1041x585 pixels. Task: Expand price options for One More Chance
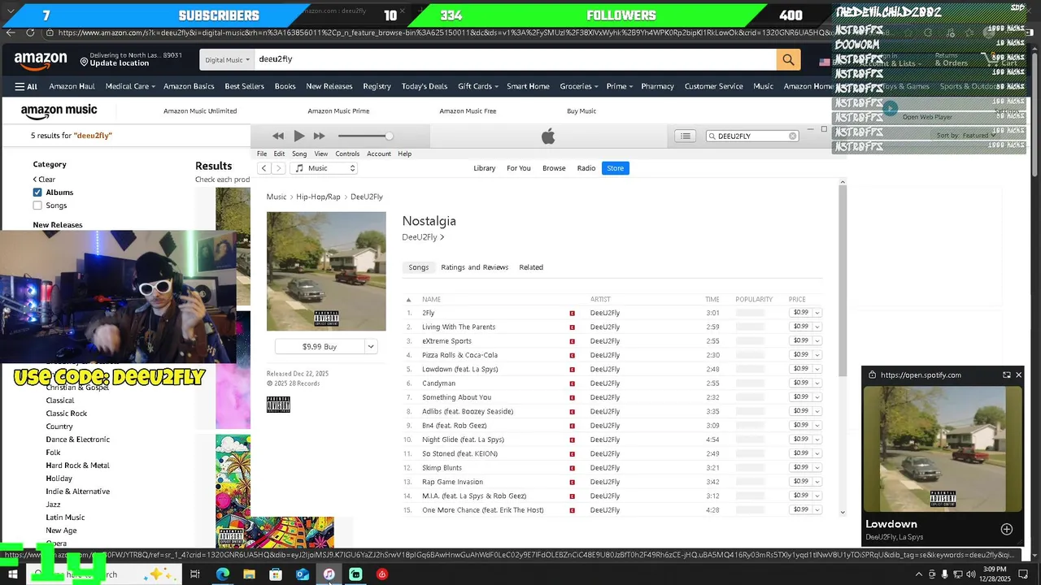coord(817,509)
